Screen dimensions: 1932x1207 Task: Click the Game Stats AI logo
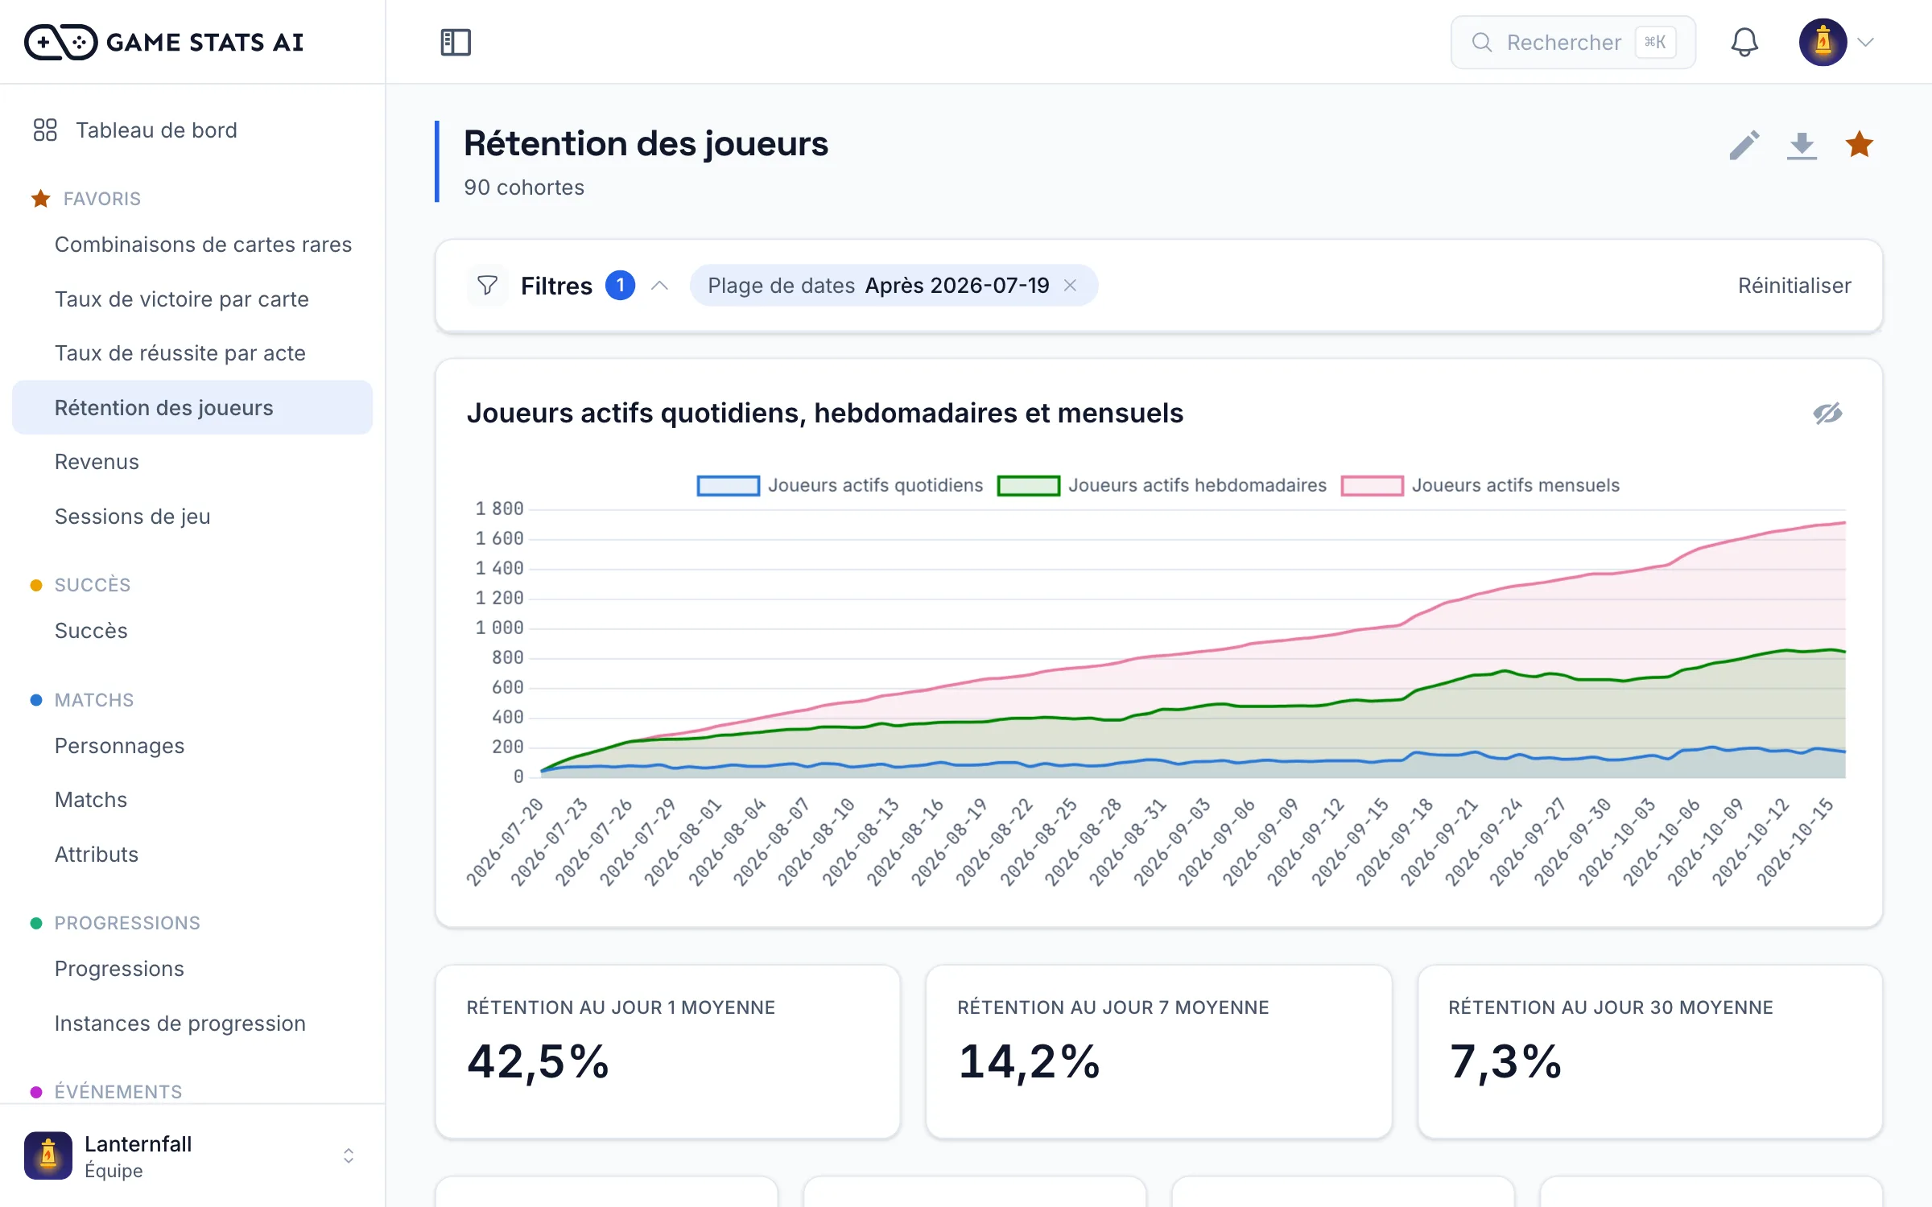164,42
